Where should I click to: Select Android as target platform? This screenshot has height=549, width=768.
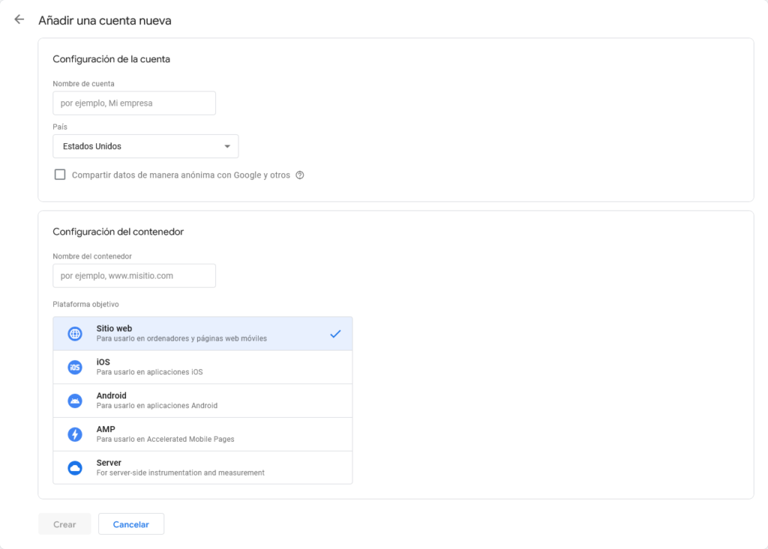202,400
